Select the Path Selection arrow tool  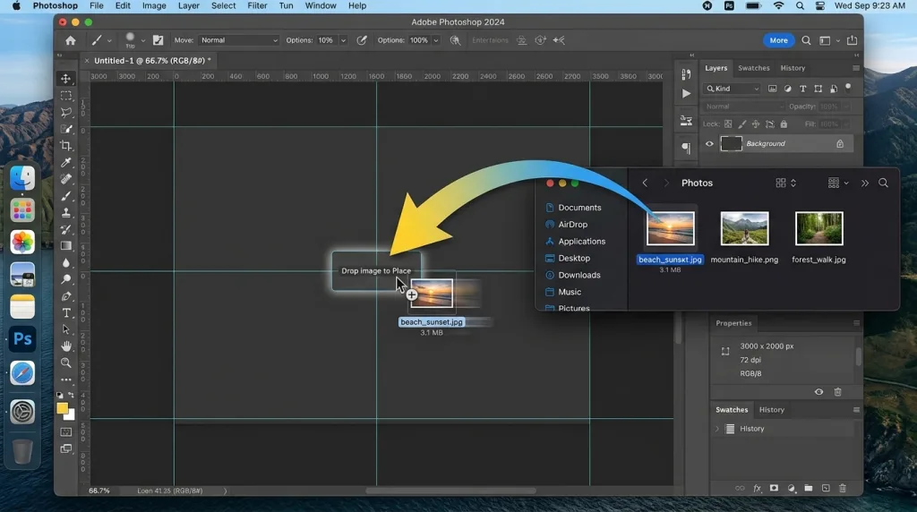[x=66, y=329]
